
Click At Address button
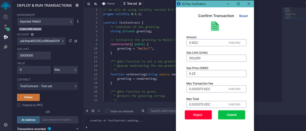point(29,120)
